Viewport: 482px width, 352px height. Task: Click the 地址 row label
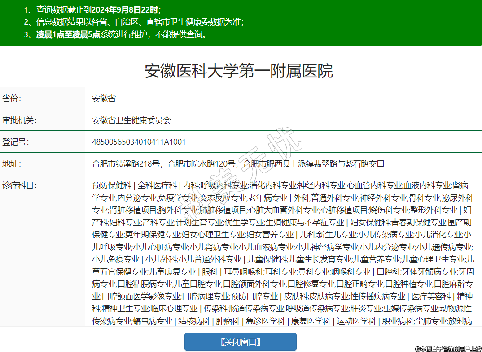pos(12,163)
